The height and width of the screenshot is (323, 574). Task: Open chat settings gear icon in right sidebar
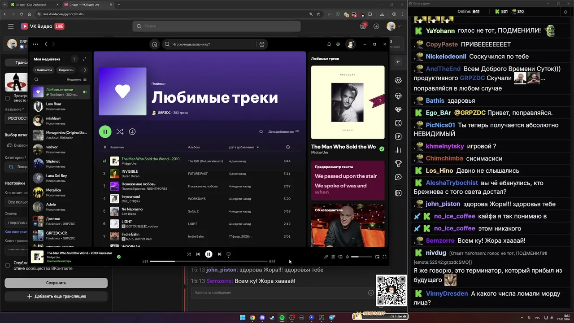398,80
